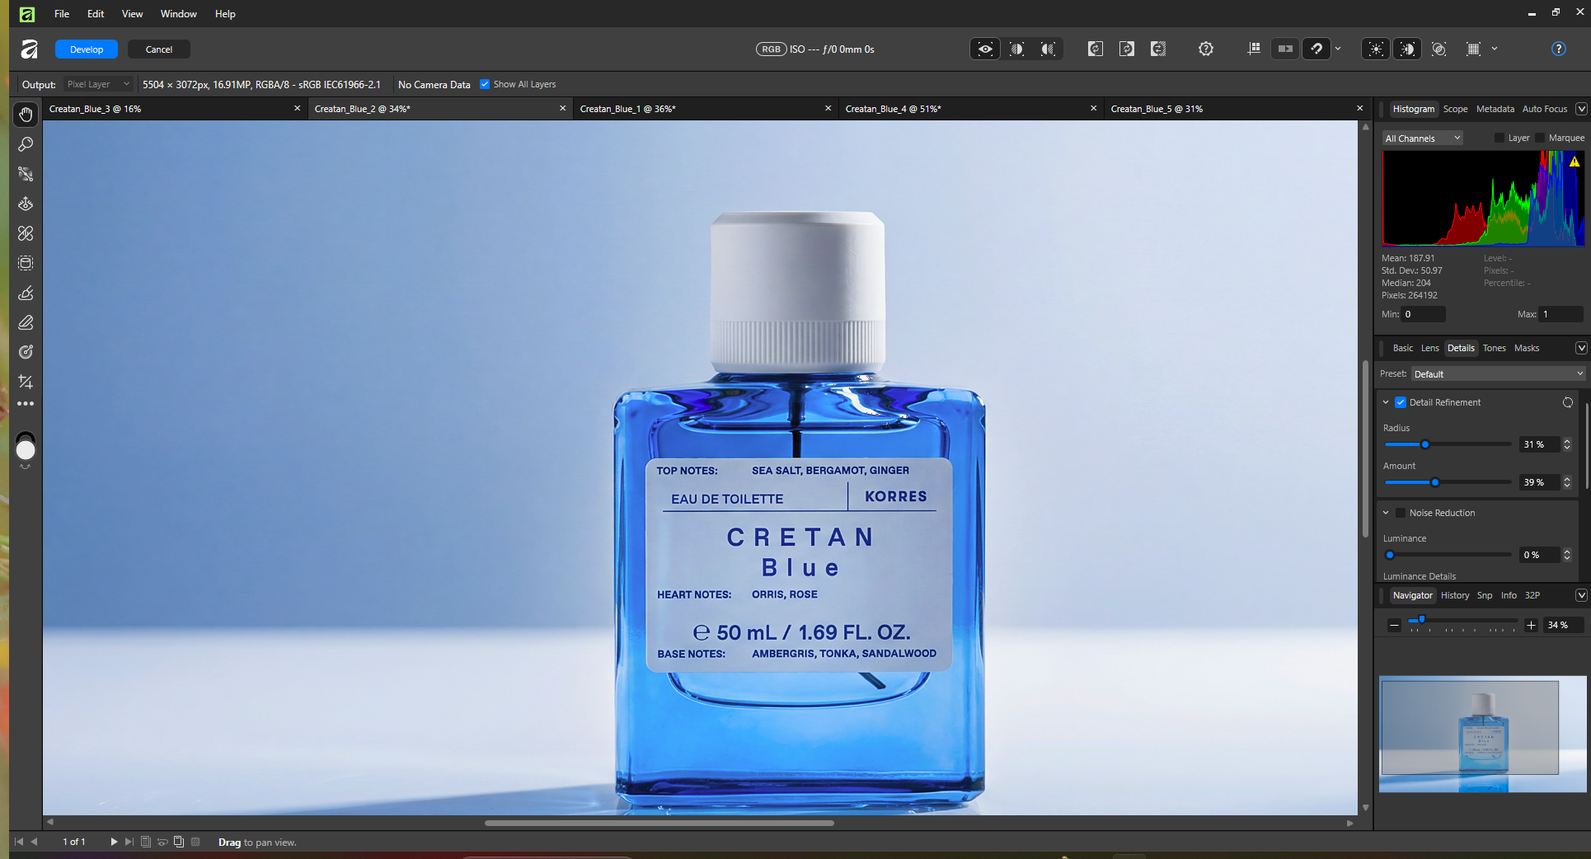Click the Luminance 0 % value field

tap(1539, 555)
